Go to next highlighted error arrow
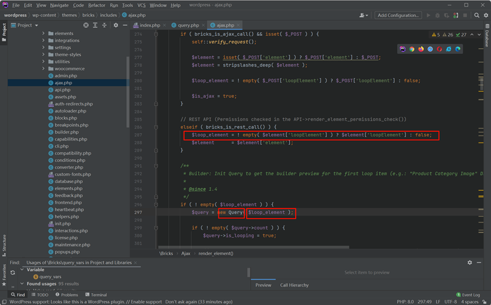The image size is (491, 305). (479, 34)
